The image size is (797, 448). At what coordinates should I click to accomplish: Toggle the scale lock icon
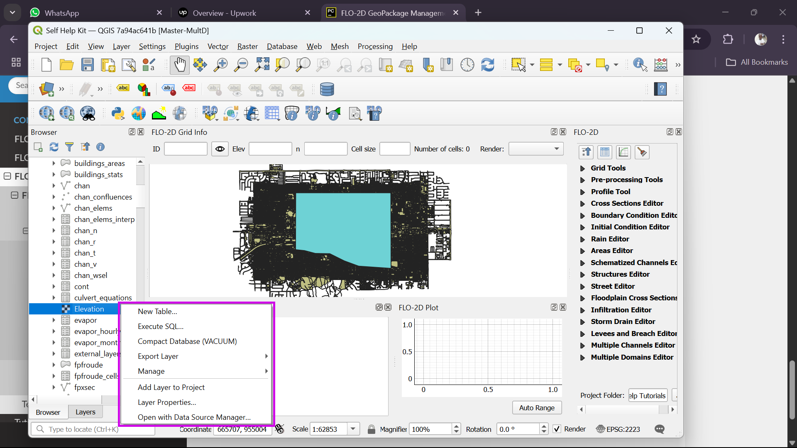point(372,429)
